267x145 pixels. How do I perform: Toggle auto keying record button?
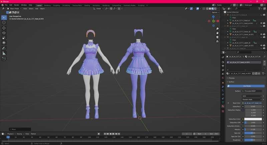[99, 134]
